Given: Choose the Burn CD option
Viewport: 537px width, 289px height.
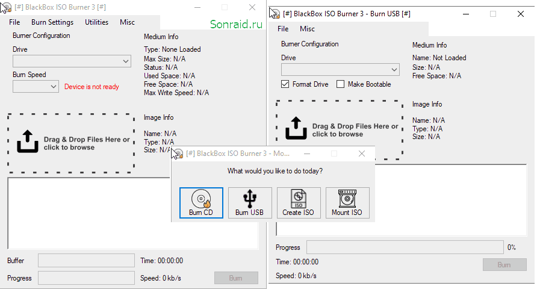Looking at the screenshot, I should 201,203.
